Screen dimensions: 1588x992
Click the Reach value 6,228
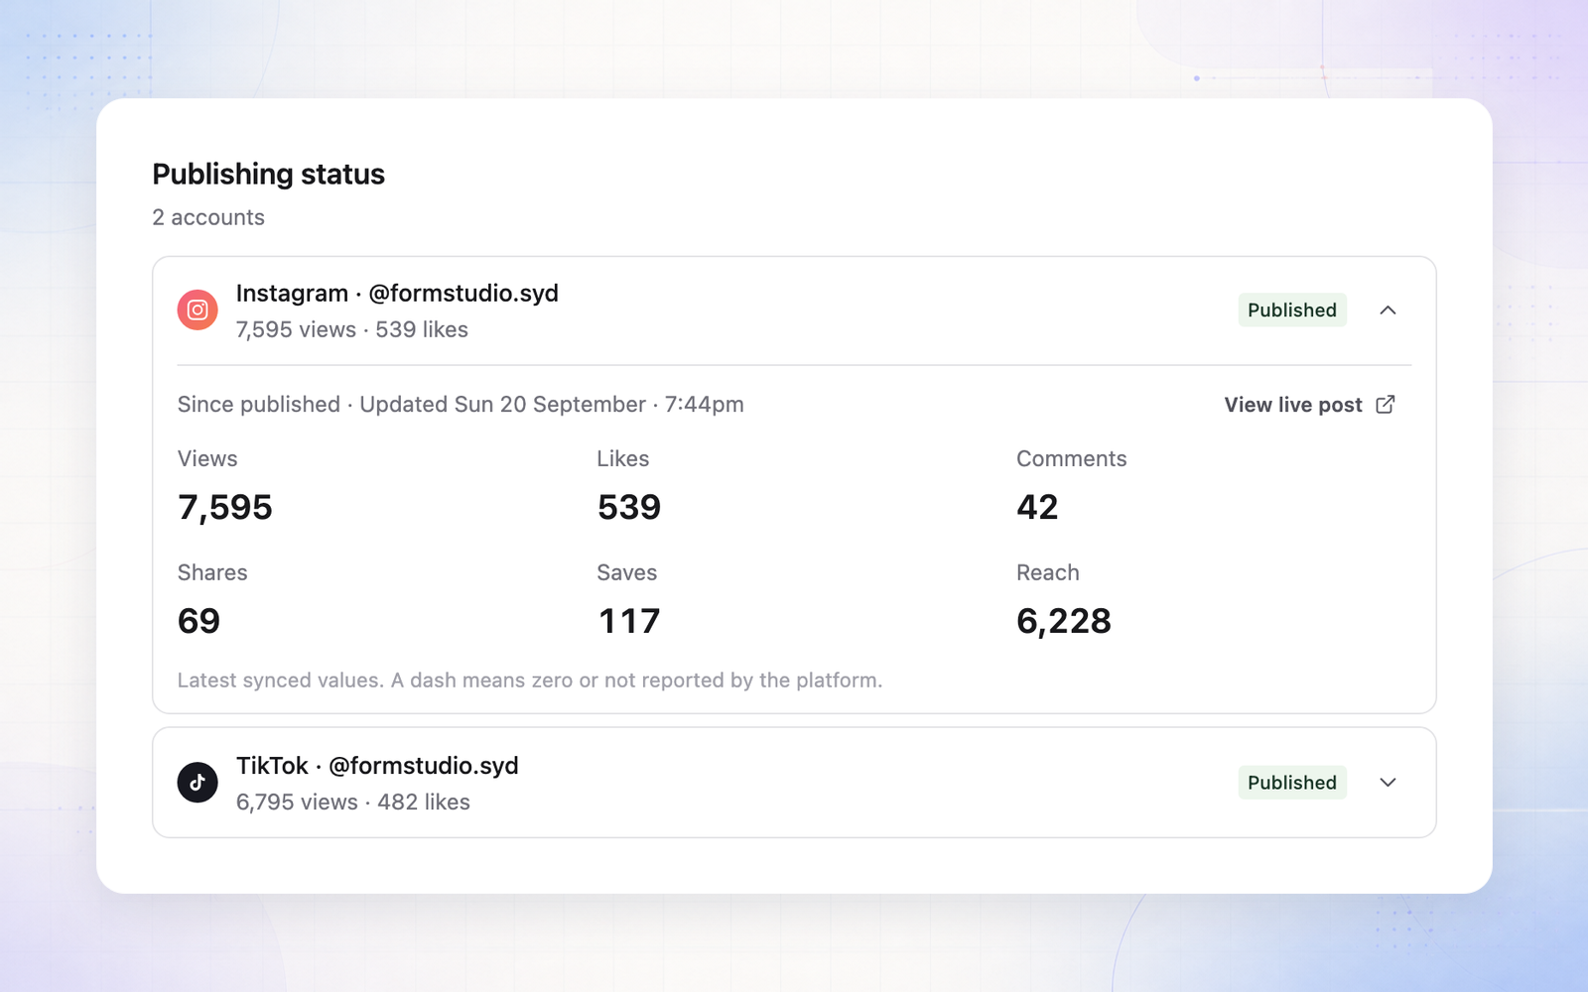[x=1064, y=621]
